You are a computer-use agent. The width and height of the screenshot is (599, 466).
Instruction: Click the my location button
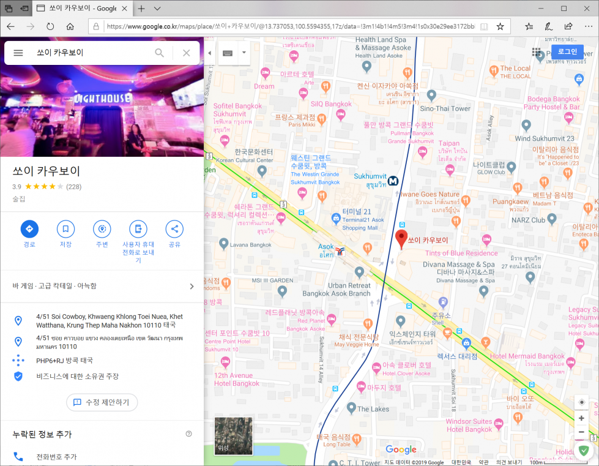pos(581,402)
